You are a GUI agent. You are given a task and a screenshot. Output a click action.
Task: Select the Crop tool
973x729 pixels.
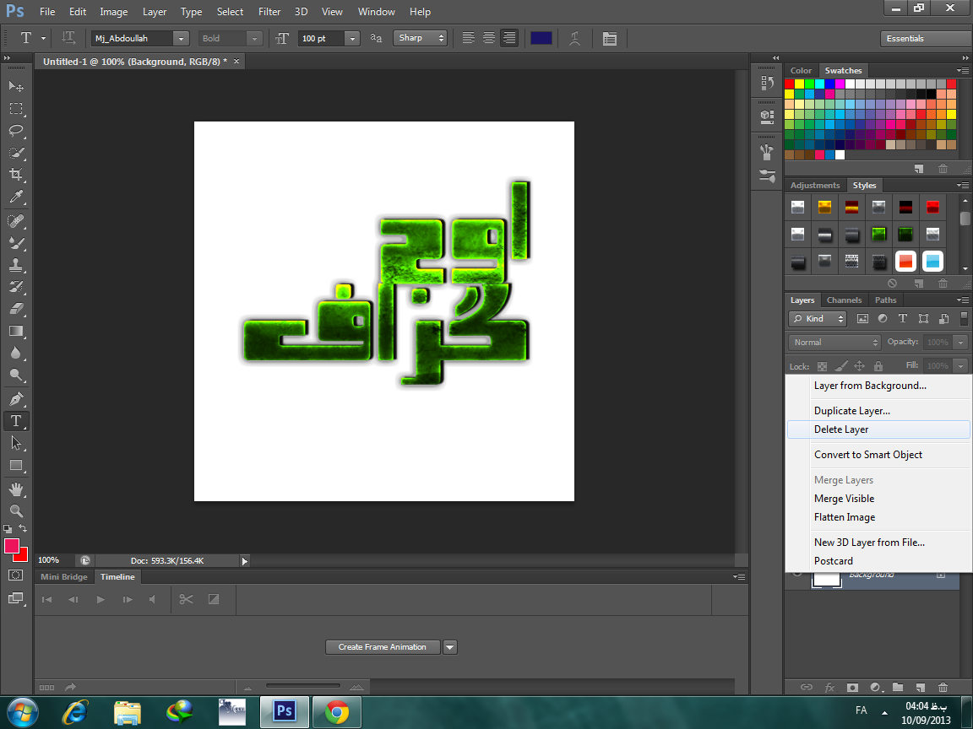click(x=16, y=175)
